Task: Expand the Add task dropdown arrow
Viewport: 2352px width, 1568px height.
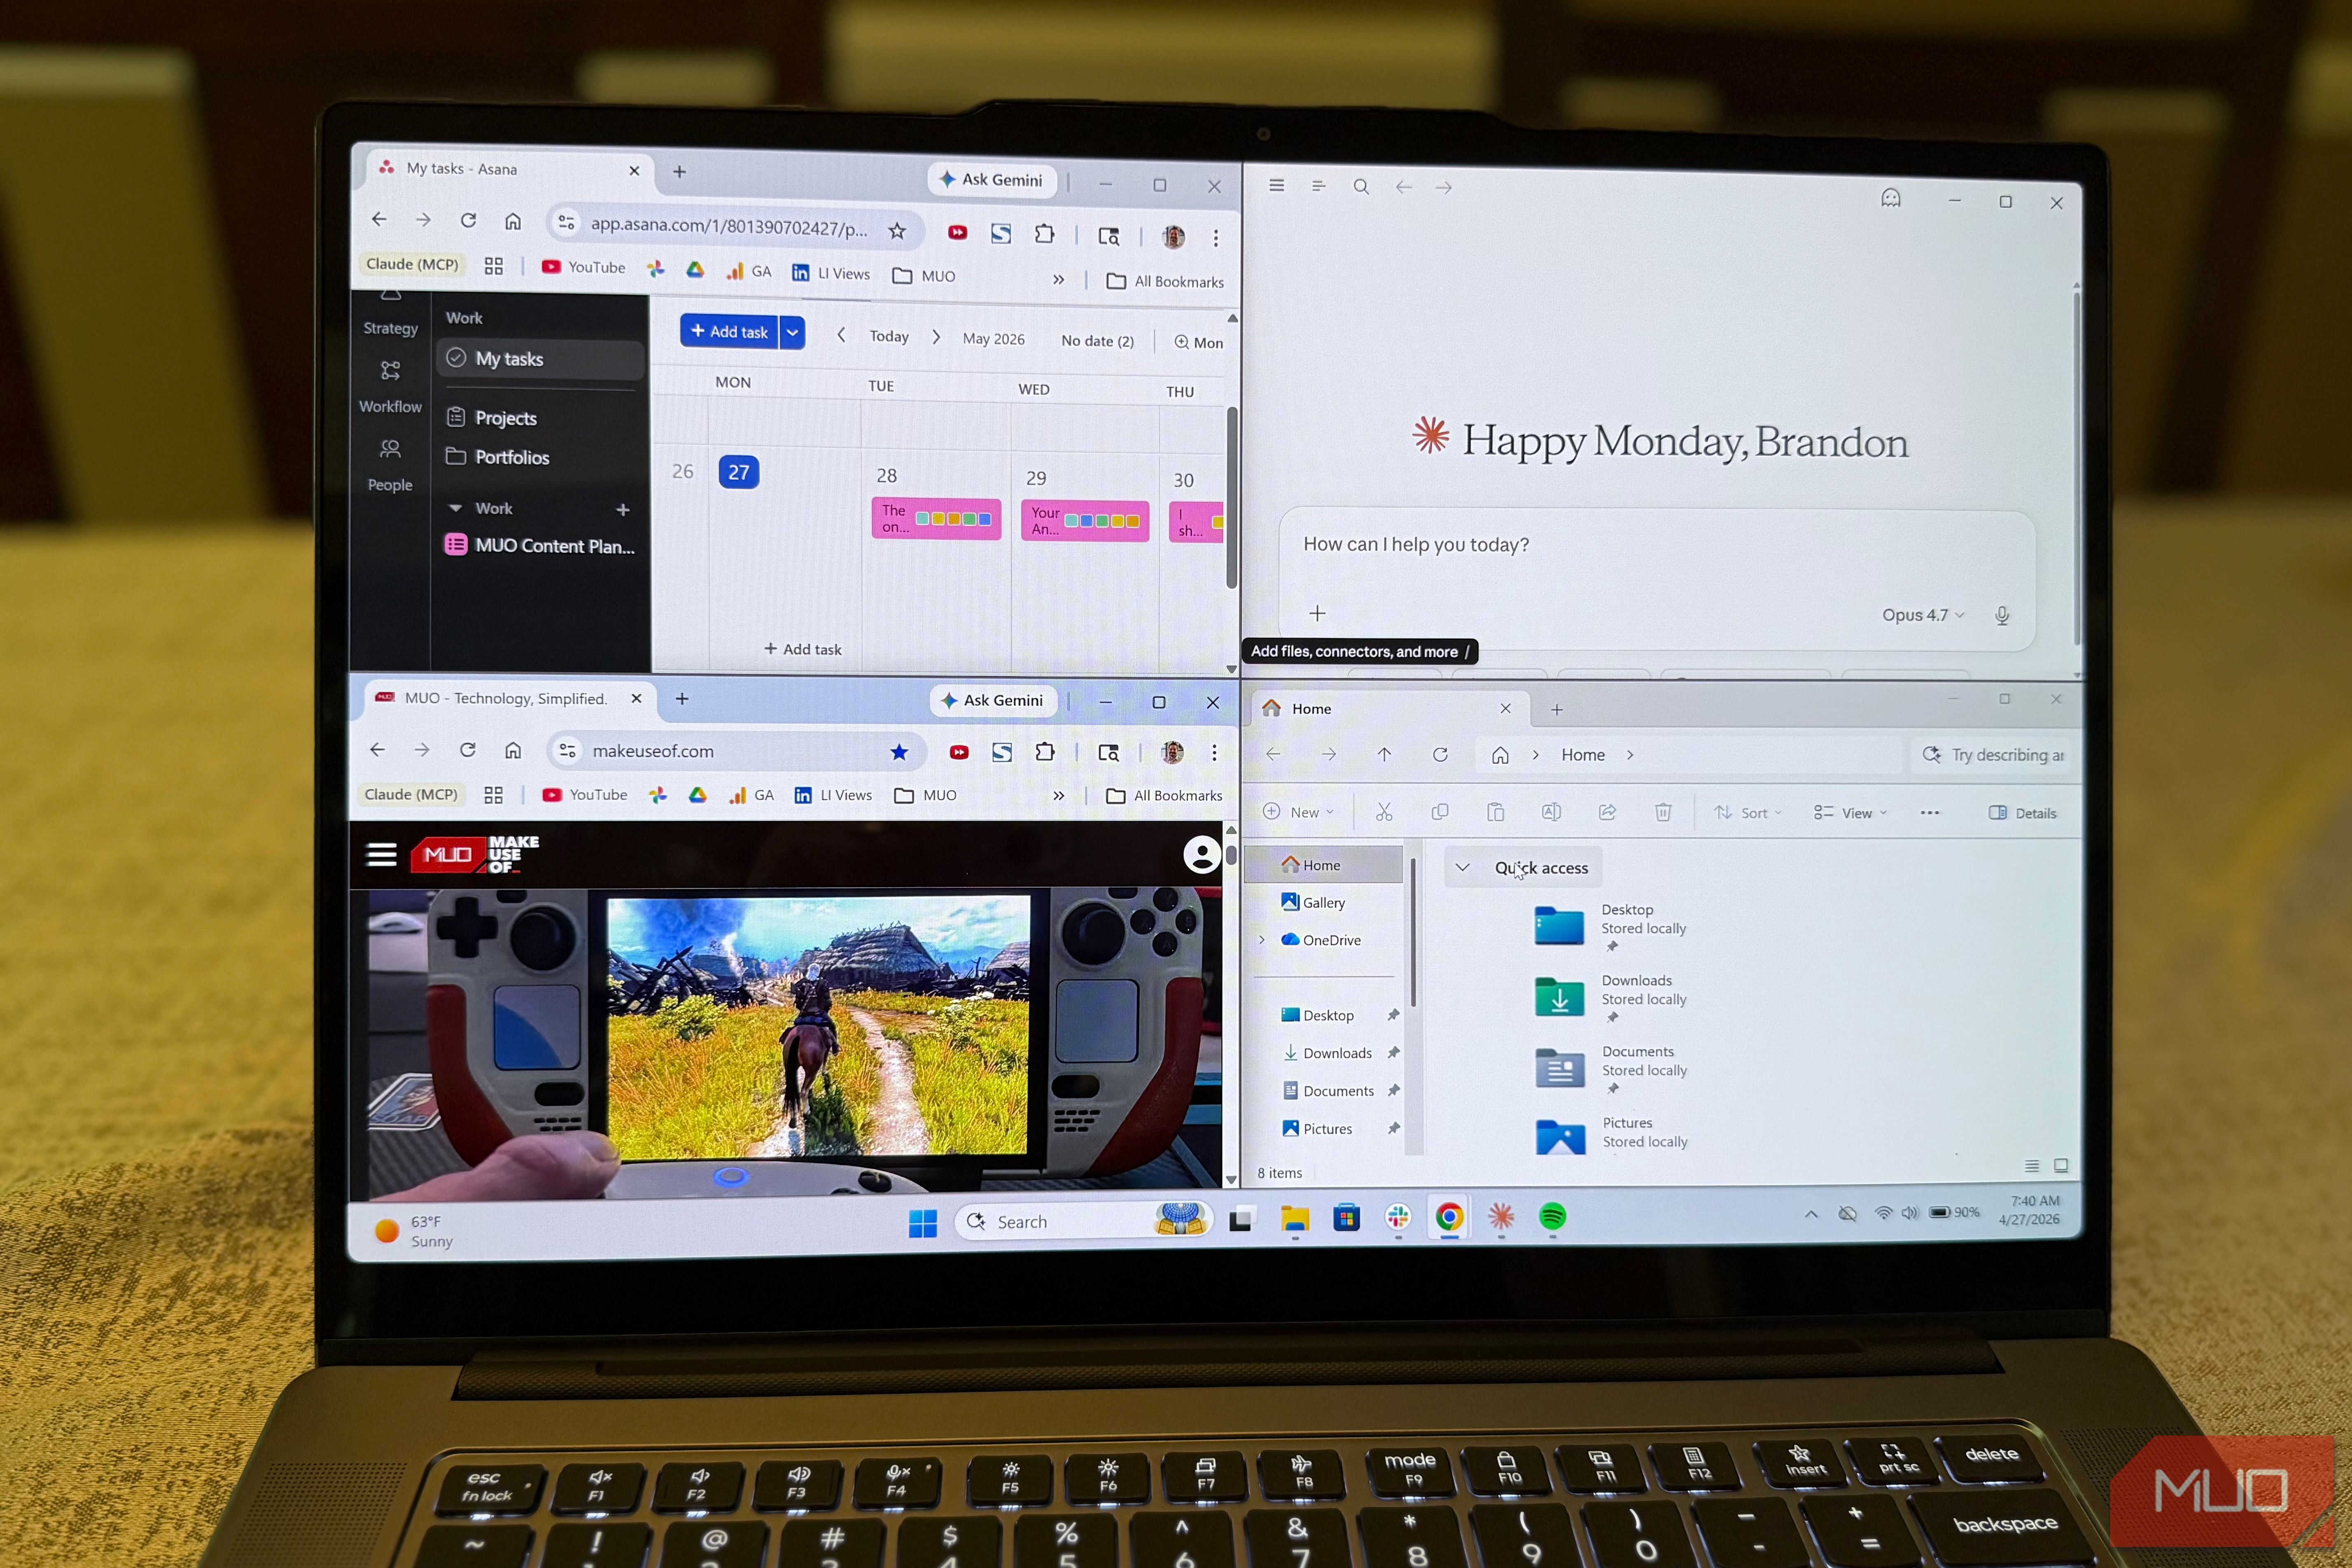Action: click(x=792, y=332)
